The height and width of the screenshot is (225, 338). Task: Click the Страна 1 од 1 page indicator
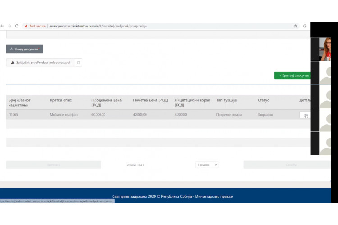click(x=135, y=165)
